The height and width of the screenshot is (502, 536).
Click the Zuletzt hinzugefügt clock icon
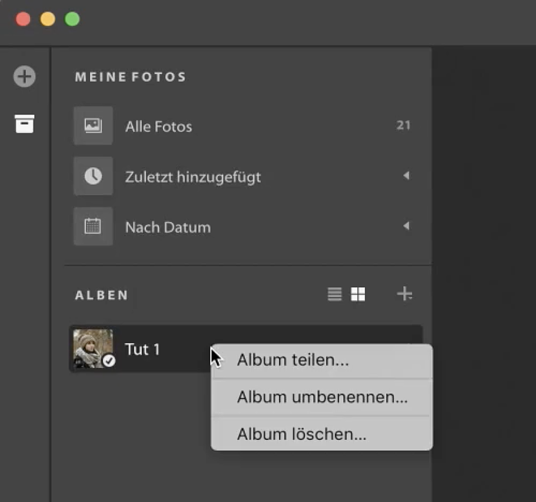(93, 176)
